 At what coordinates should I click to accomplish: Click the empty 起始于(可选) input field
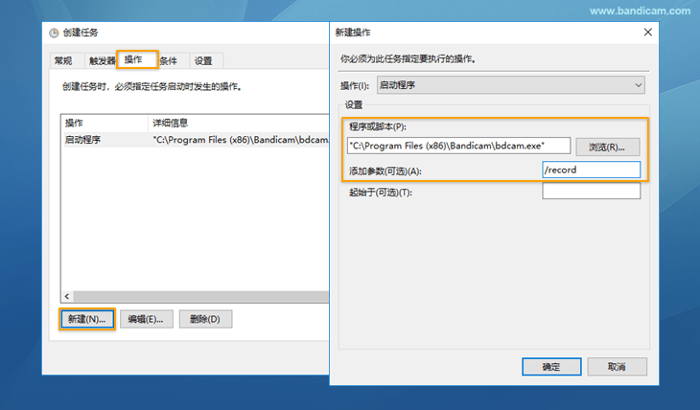click(x=592, y=192)
